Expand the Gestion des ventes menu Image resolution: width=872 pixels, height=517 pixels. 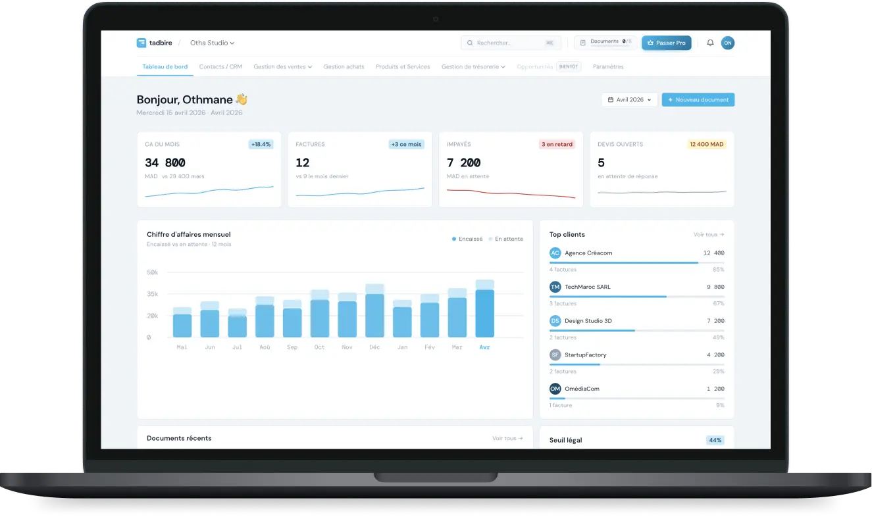point(283,66)
